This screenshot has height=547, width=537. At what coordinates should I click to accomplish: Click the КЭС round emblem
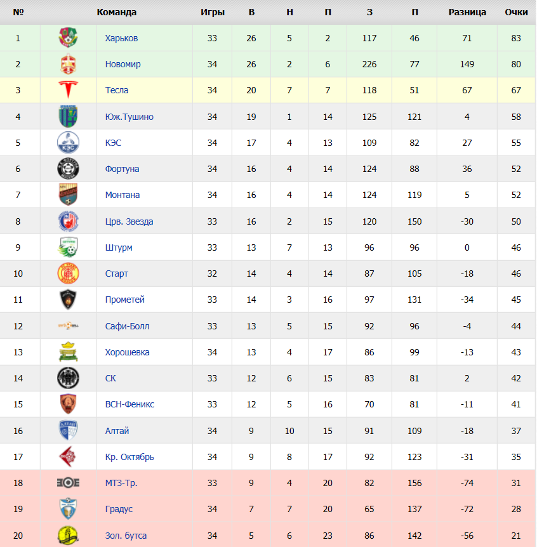pyautogui.click(x=68, y=143)
